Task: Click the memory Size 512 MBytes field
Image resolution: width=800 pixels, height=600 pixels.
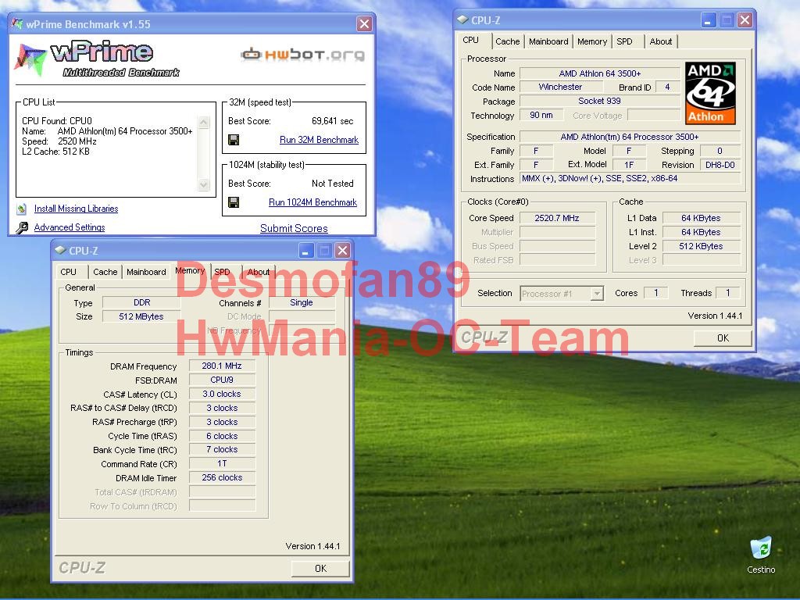Action: pyautogui.click(x=141, y=316)
